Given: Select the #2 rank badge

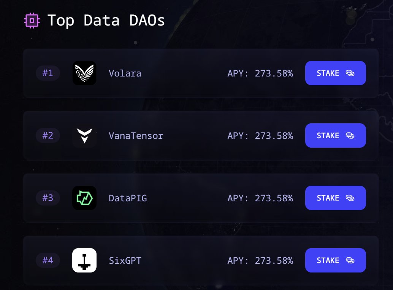Looking at the screenshot, I should 48,135.
